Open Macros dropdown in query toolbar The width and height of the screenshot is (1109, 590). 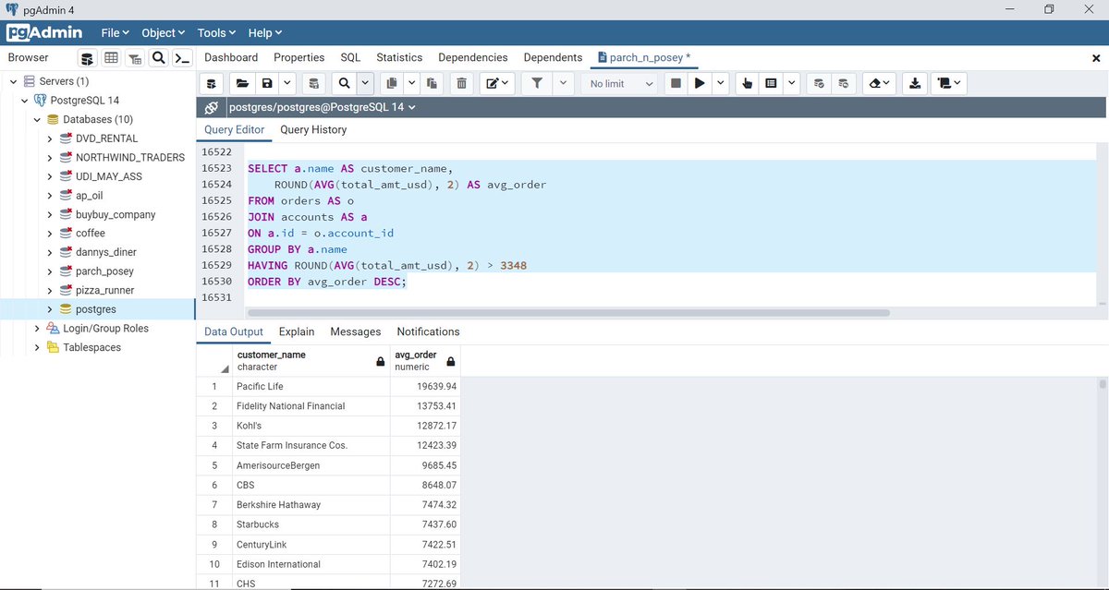[948, 83]
